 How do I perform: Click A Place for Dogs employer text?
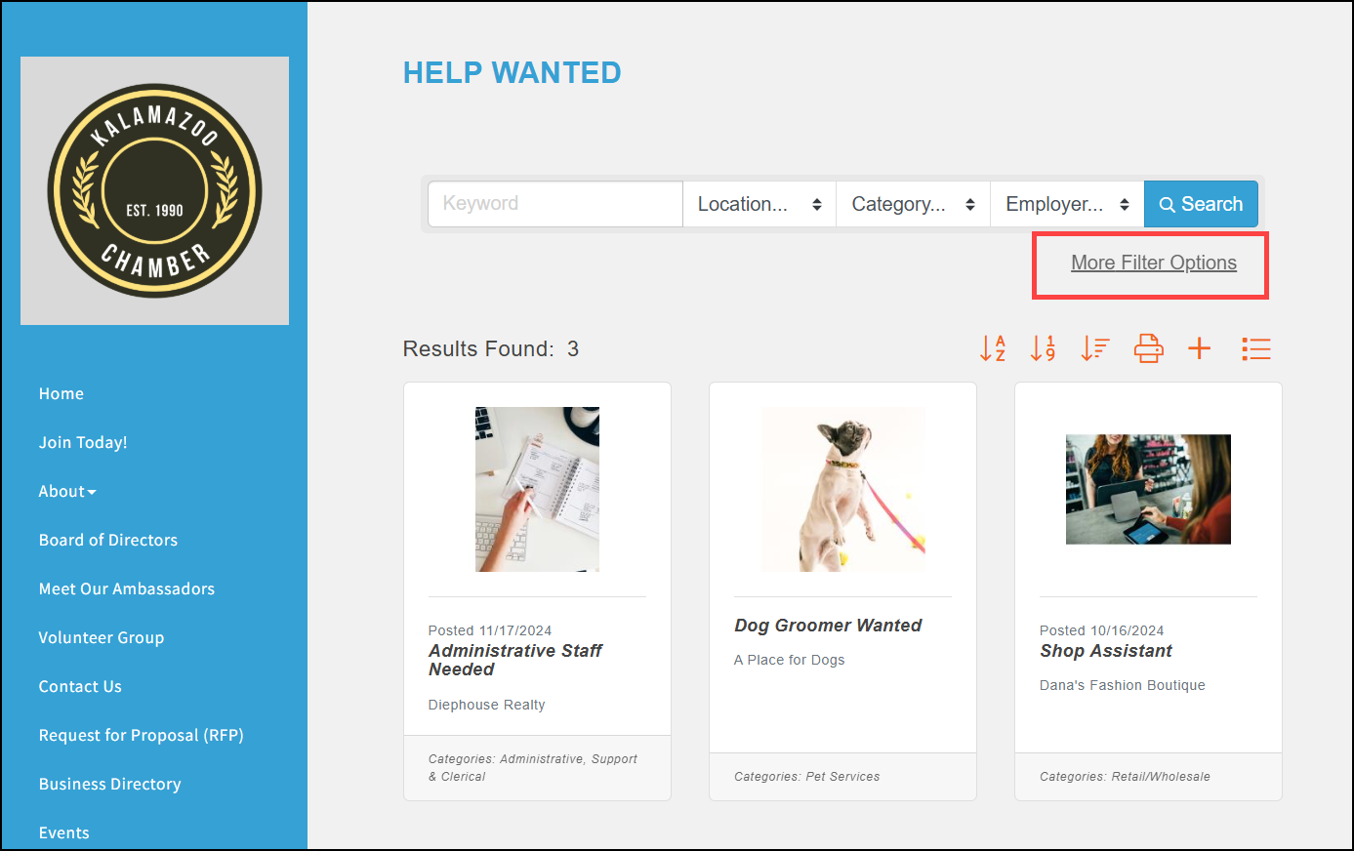[x=790, y=660]
